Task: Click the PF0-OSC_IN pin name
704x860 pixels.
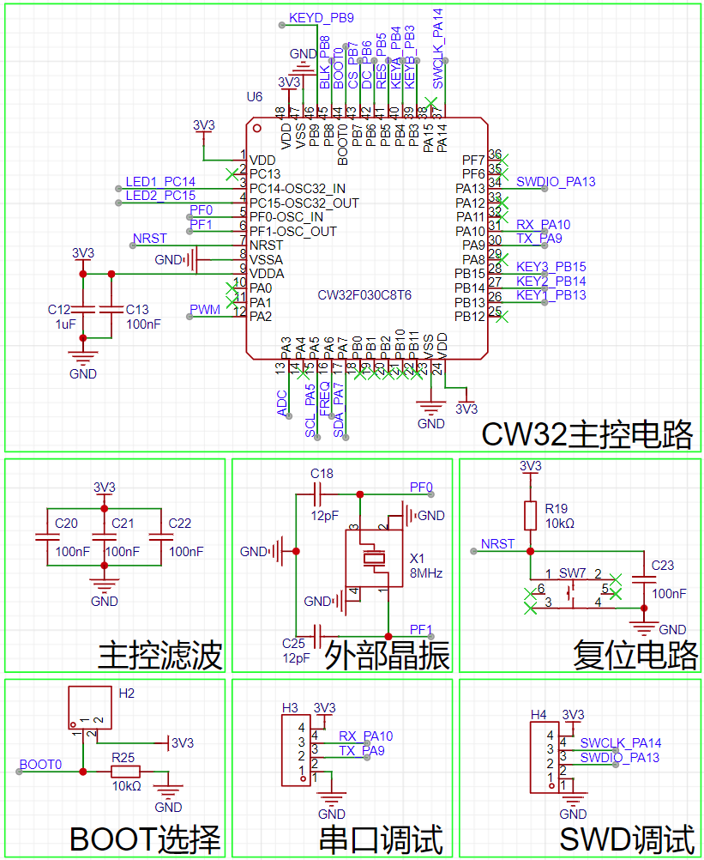Action: coord(286,217)
